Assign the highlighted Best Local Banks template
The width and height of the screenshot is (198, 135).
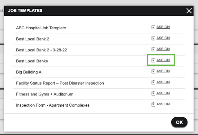point(163,60)
